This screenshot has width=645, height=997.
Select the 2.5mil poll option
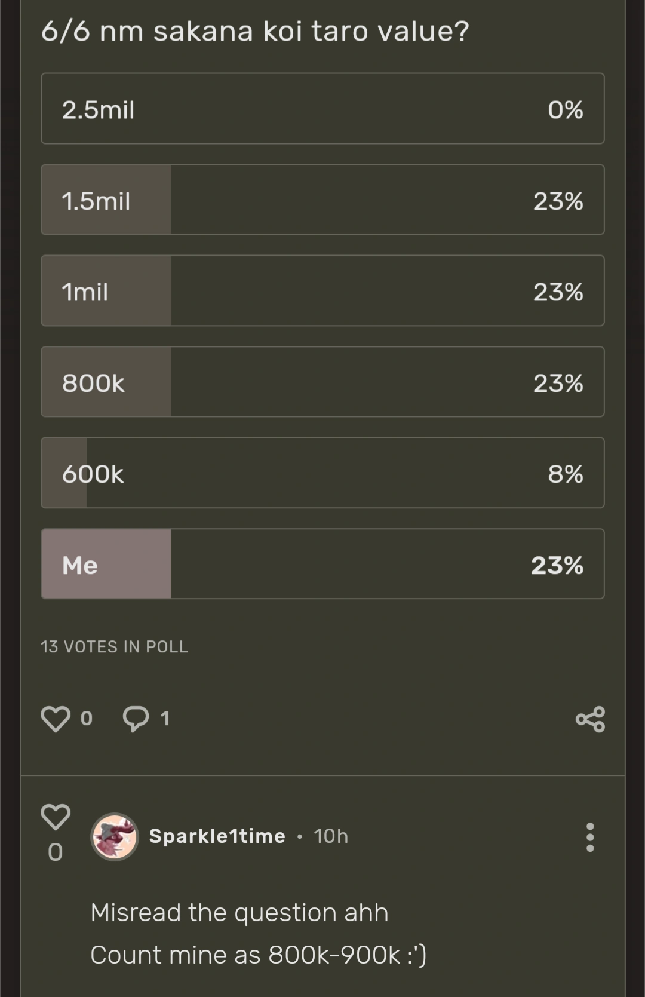tap(322, 109)
